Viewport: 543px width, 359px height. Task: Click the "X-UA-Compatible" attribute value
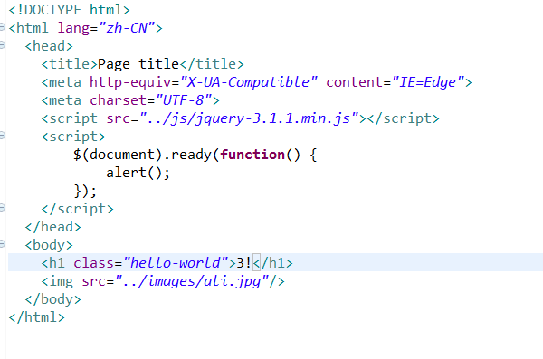pyautogui.click(x=249, y=82)
